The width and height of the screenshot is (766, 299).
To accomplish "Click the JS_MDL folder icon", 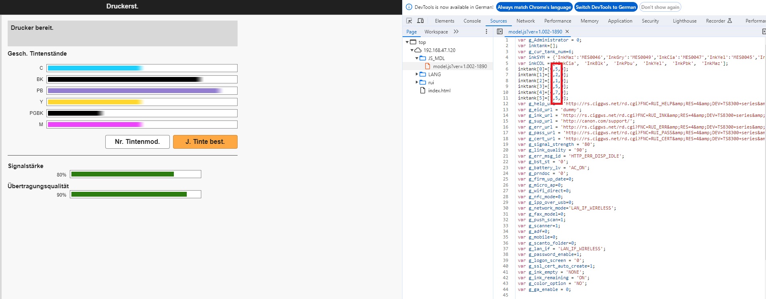I will (x=423, y=58).
